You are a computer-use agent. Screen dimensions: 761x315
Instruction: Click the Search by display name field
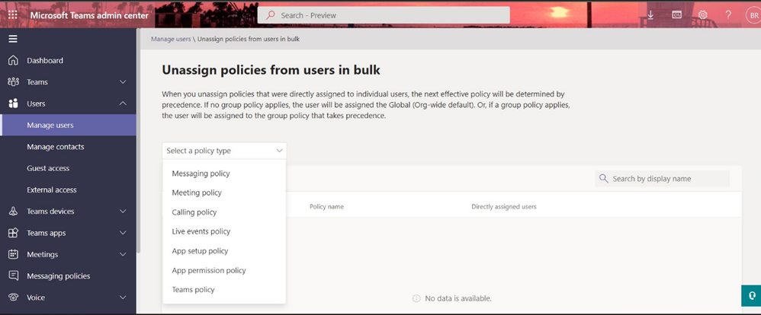[x=662, y=178]
